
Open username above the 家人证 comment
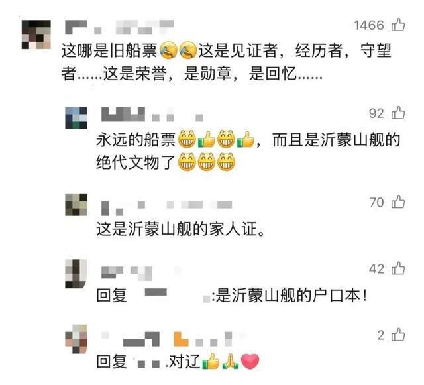point(166,208)
